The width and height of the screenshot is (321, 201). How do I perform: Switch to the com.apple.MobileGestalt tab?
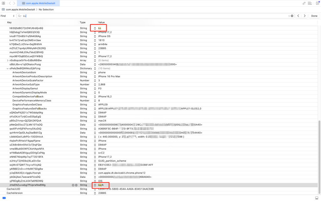click(40, 3)
